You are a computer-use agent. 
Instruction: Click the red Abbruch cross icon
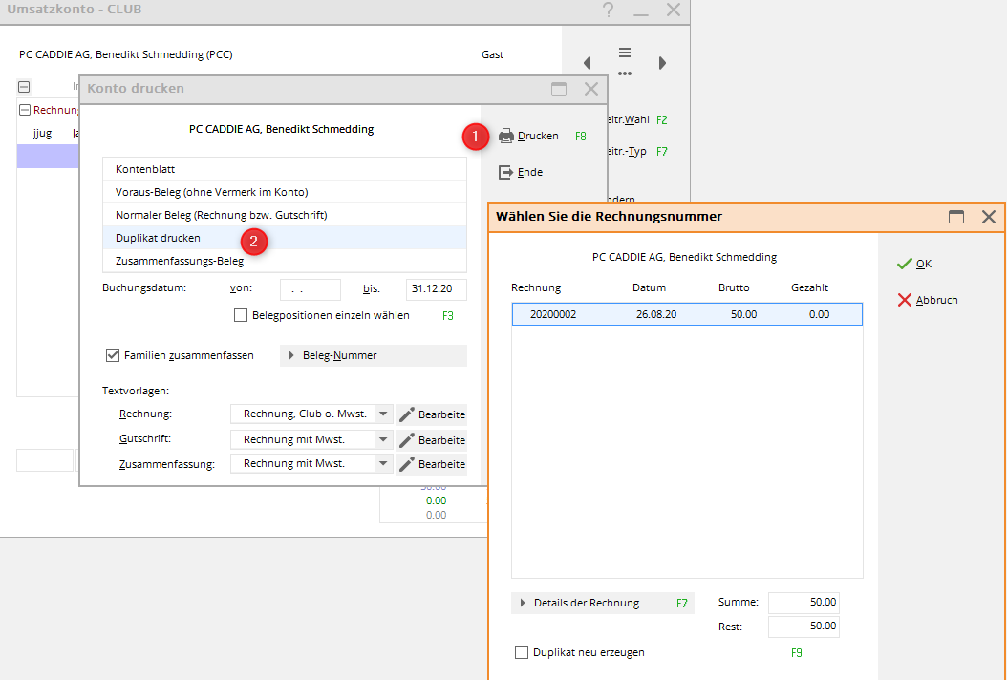[x=904, y=300]
